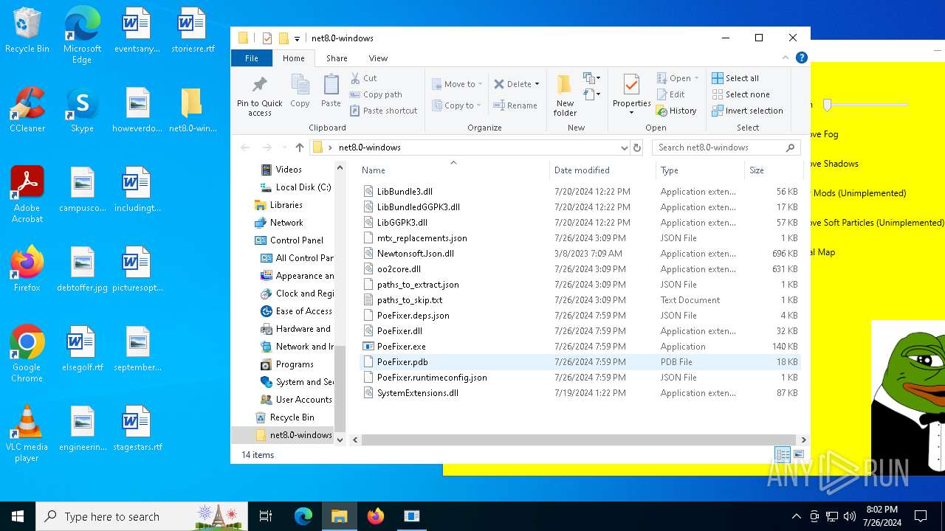Open the notification center icon
The width and height of the screenshot is (945, 531).
click(921, 516)
